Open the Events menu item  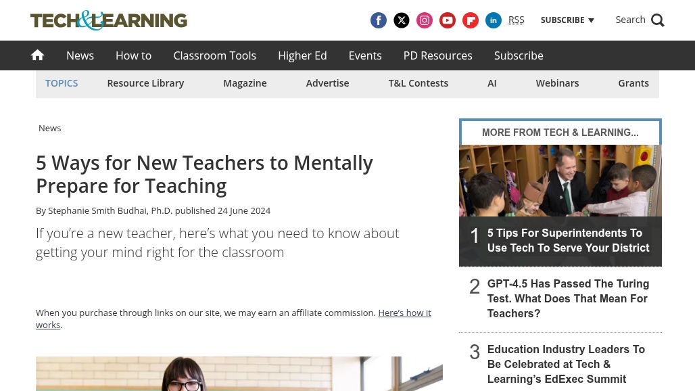[365, 55]
